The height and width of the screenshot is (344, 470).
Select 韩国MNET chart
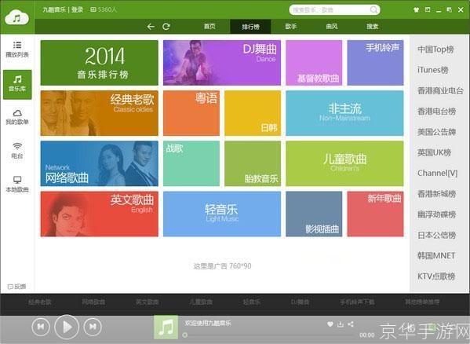tap(436, 255)
